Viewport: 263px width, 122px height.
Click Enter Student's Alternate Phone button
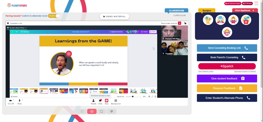[x=227, y=98]
